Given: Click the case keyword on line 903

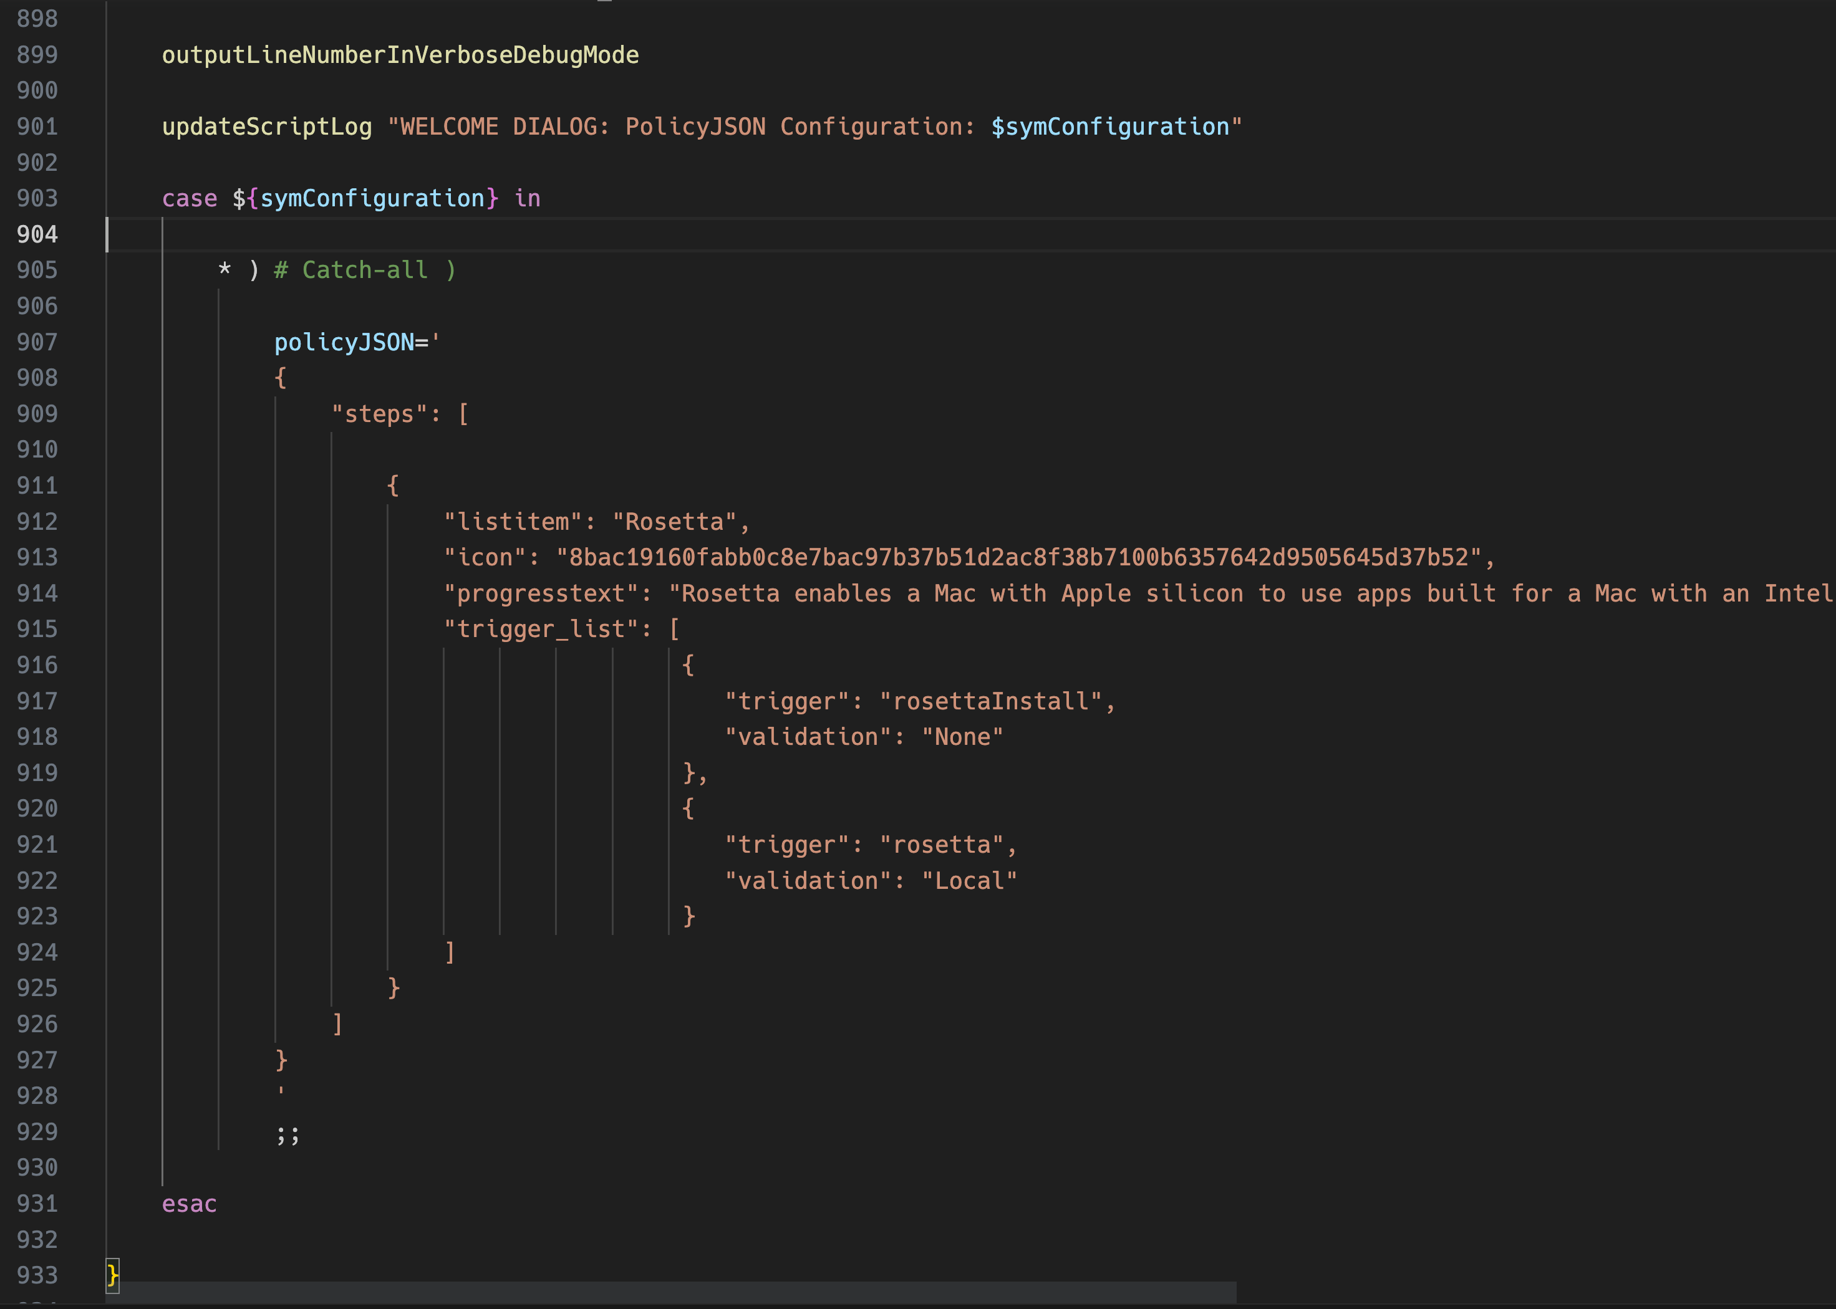Looking at the screenshot, I should tap(190, 198).
